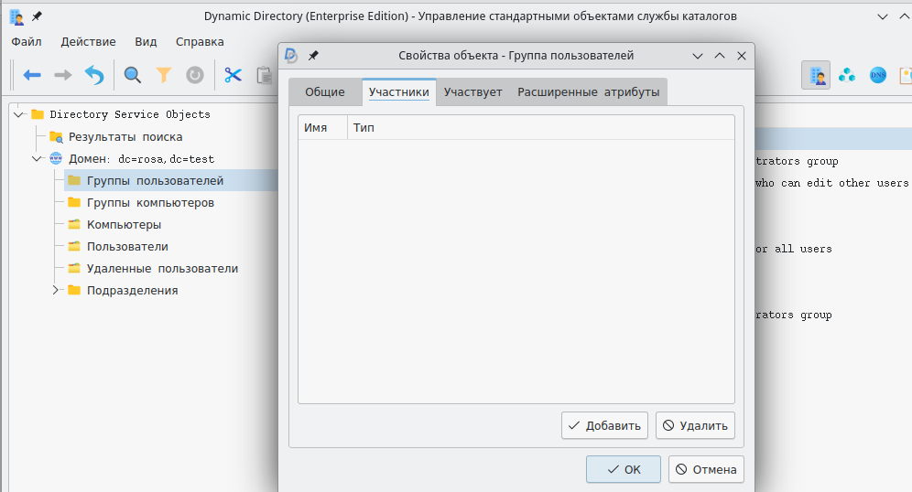Open the Расширенные атрибуты tab
The width and height of the screenshot is (912, 492).
(588, 92)
